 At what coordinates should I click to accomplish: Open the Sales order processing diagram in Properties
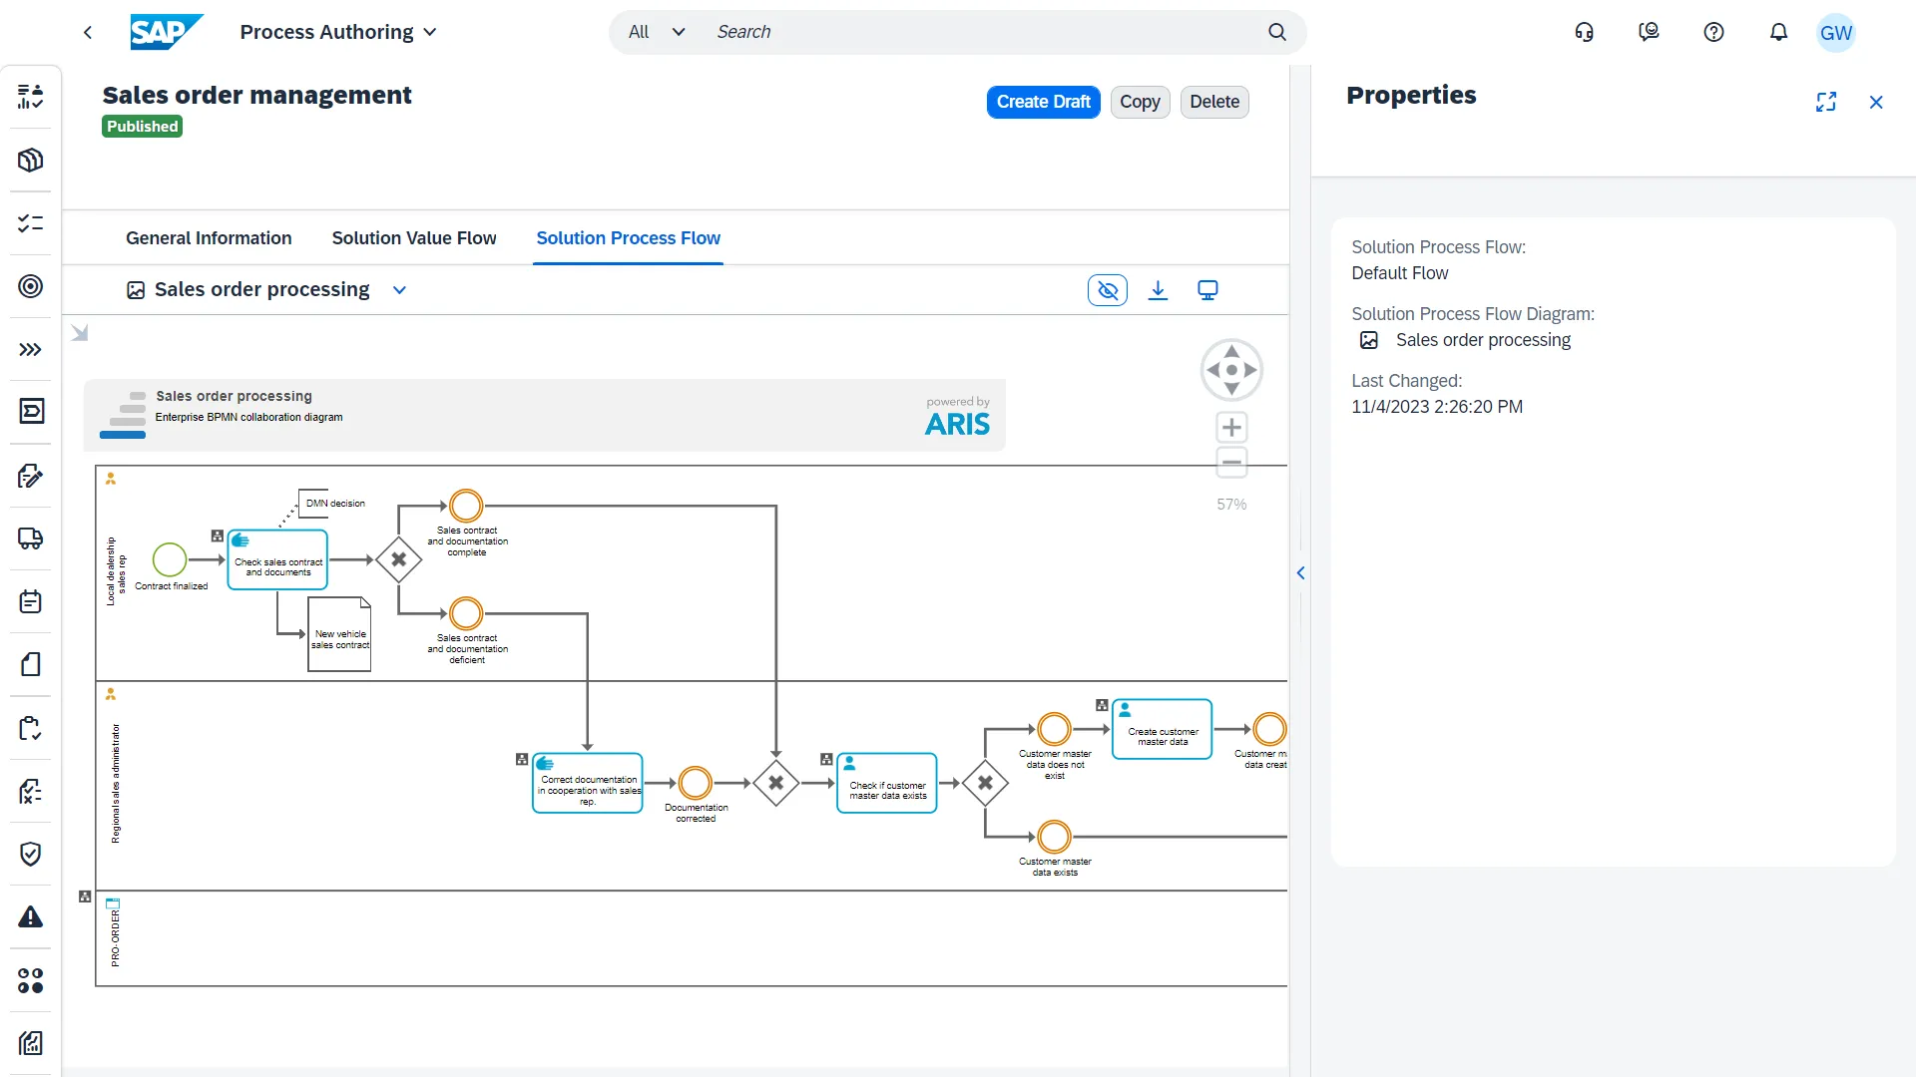point(1483,340)
